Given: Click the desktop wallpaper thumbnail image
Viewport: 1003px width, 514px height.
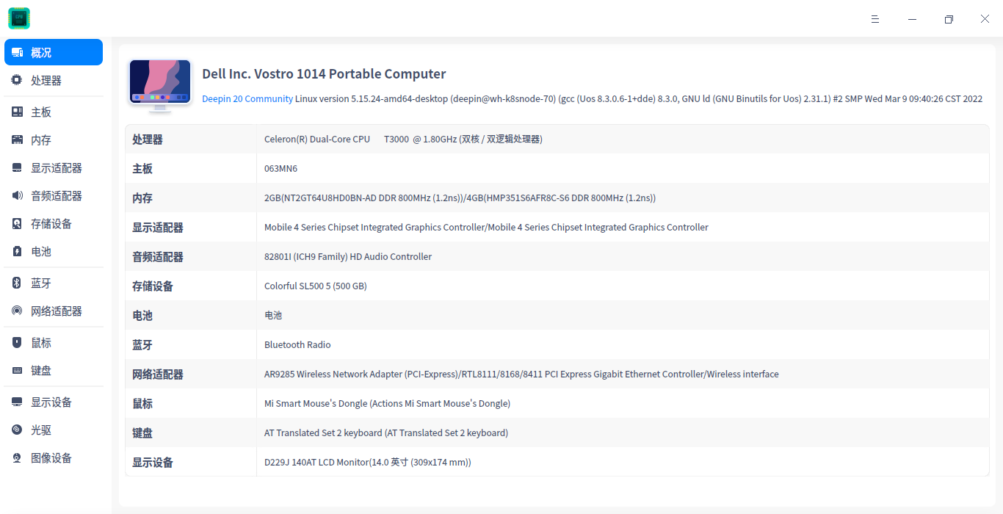Looking at the screenshot, I should [x=159, y=83].
